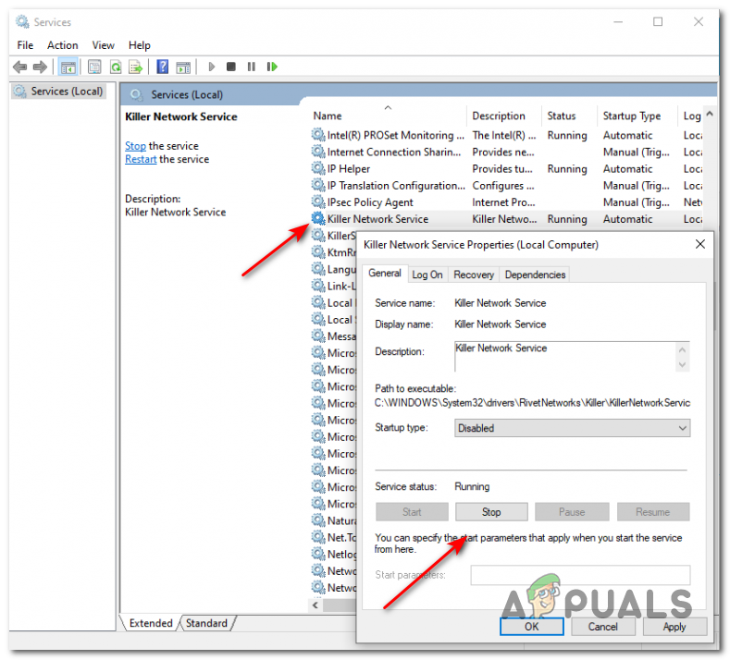Open the Properties toolbar icon
Viewport: 730px width, 660px height.
coord(94,67)
